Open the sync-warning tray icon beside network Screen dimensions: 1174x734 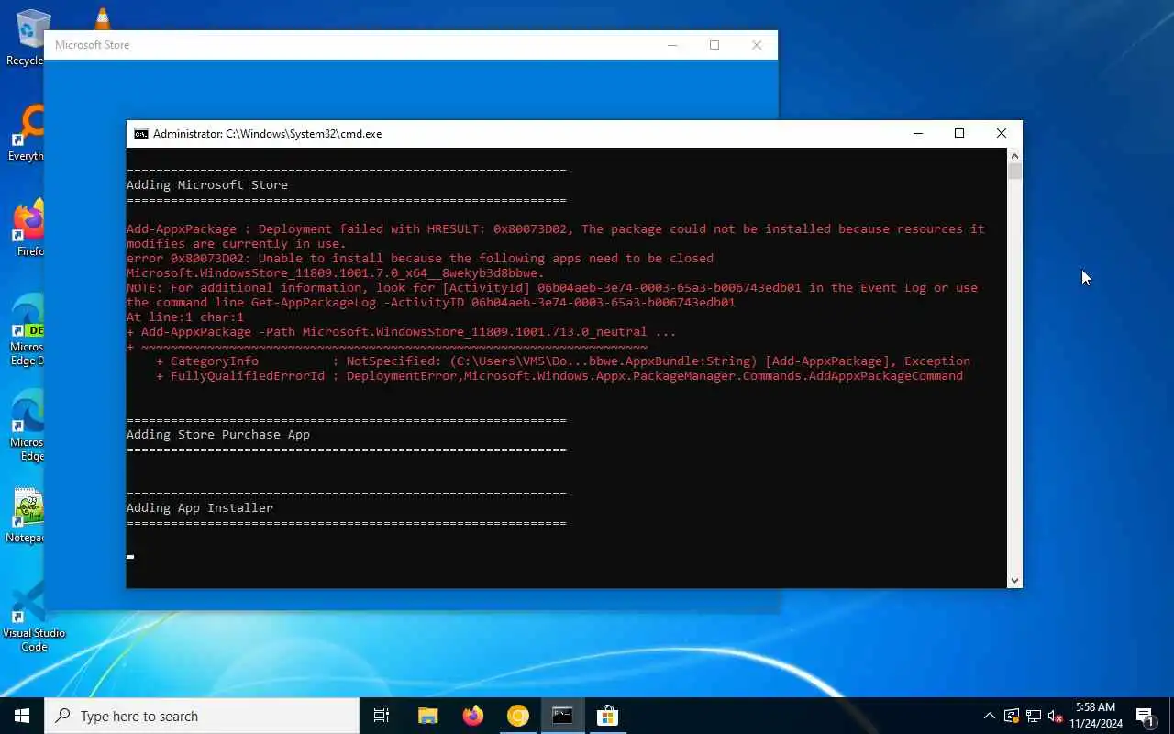click(x=1012, y=716)
